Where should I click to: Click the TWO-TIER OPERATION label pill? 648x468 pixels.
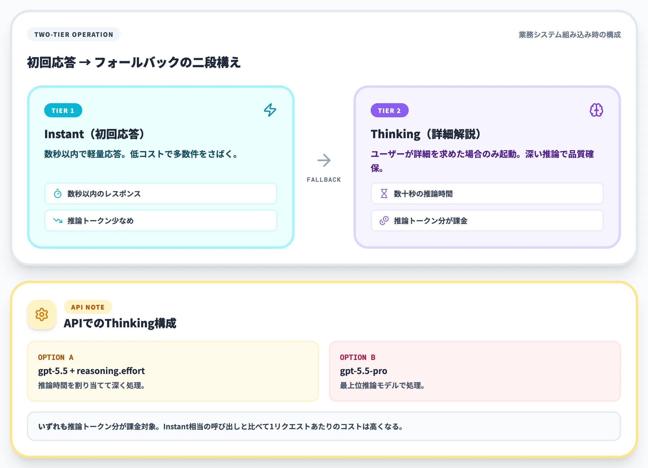[74, 34]
